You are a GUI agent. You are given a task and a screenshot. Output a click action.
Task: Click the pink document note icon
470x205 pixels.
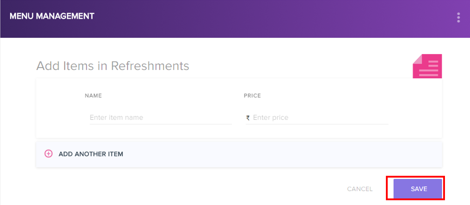tap(427, 66)
